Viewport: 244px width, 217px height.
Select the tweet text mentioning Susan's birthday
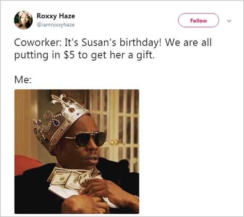[x=113, y=49]
